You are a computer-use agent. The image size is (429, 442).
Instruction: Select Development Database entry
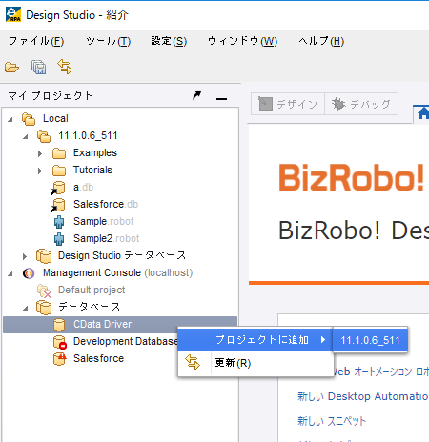126,341
